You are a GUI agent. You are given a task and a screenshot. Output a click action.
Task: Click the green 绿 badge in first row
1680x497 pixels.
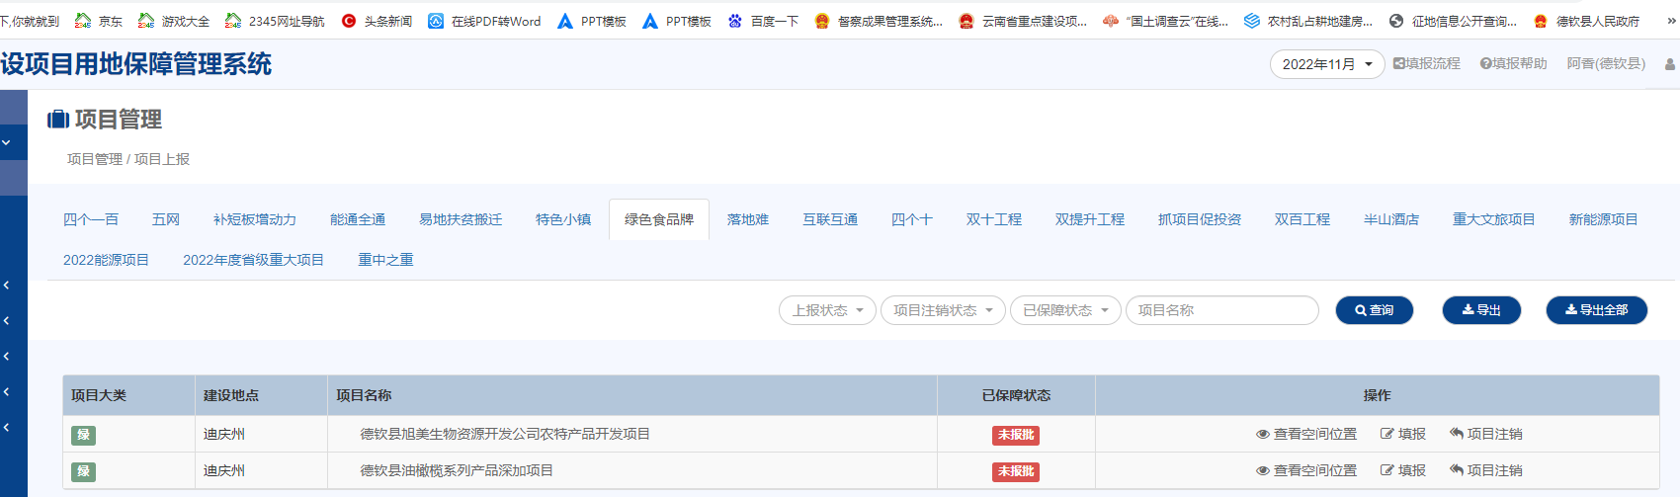point(83,435)
